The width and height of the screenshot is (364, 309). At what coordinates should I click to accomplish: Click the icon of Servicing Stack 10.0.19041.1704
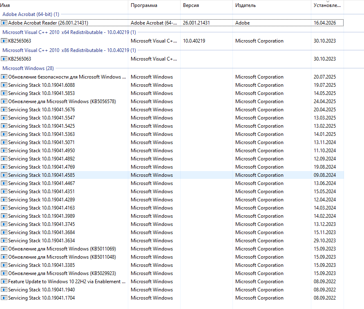4,298
